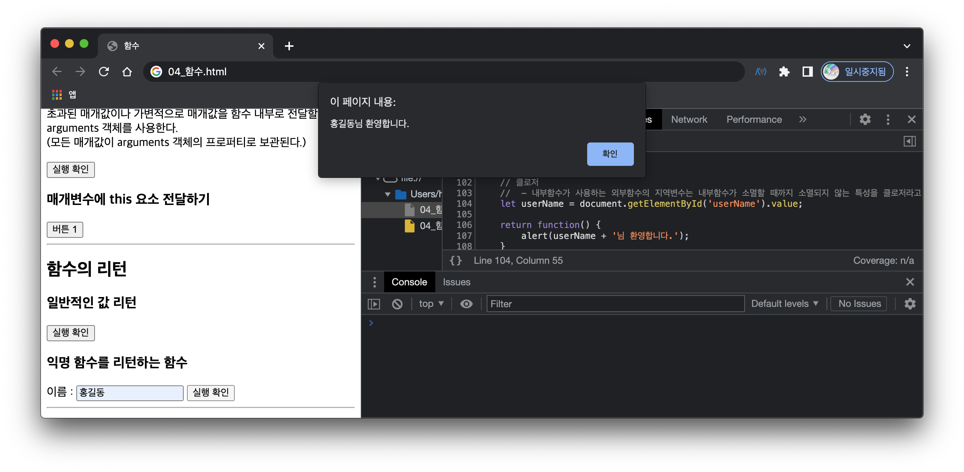Toggle the debugger sidebar pane icon

(909, 141)
